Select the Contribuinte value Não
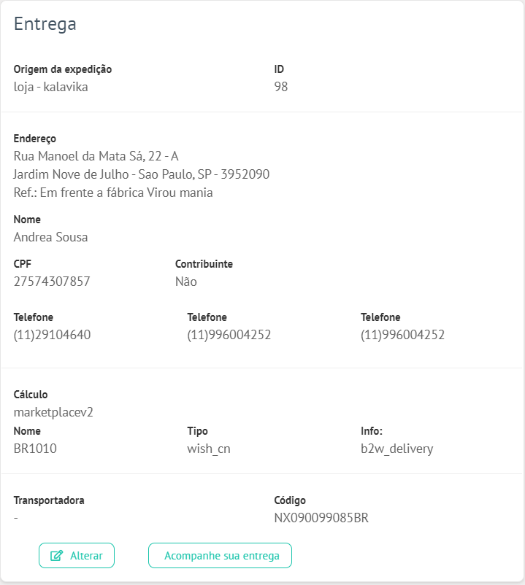Image resolution: width=525 pixels, height=585 pixels. click(x=186, y=282)
